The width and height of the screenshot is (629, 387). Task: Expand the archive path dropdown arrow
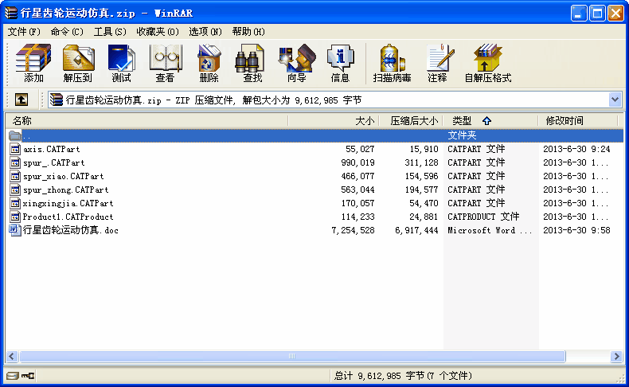[x=615, y=100]
